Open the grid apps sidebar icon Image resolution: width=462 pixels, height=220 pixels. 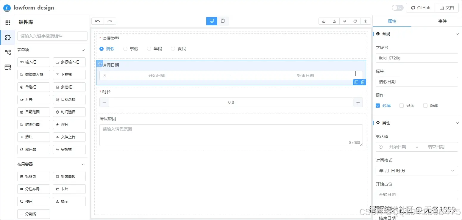8,23
